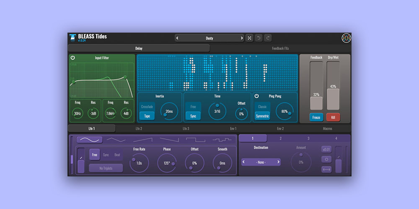The image size is (419, 209).
Task: Enable the Freeze button
Action: tap(316, 117)
